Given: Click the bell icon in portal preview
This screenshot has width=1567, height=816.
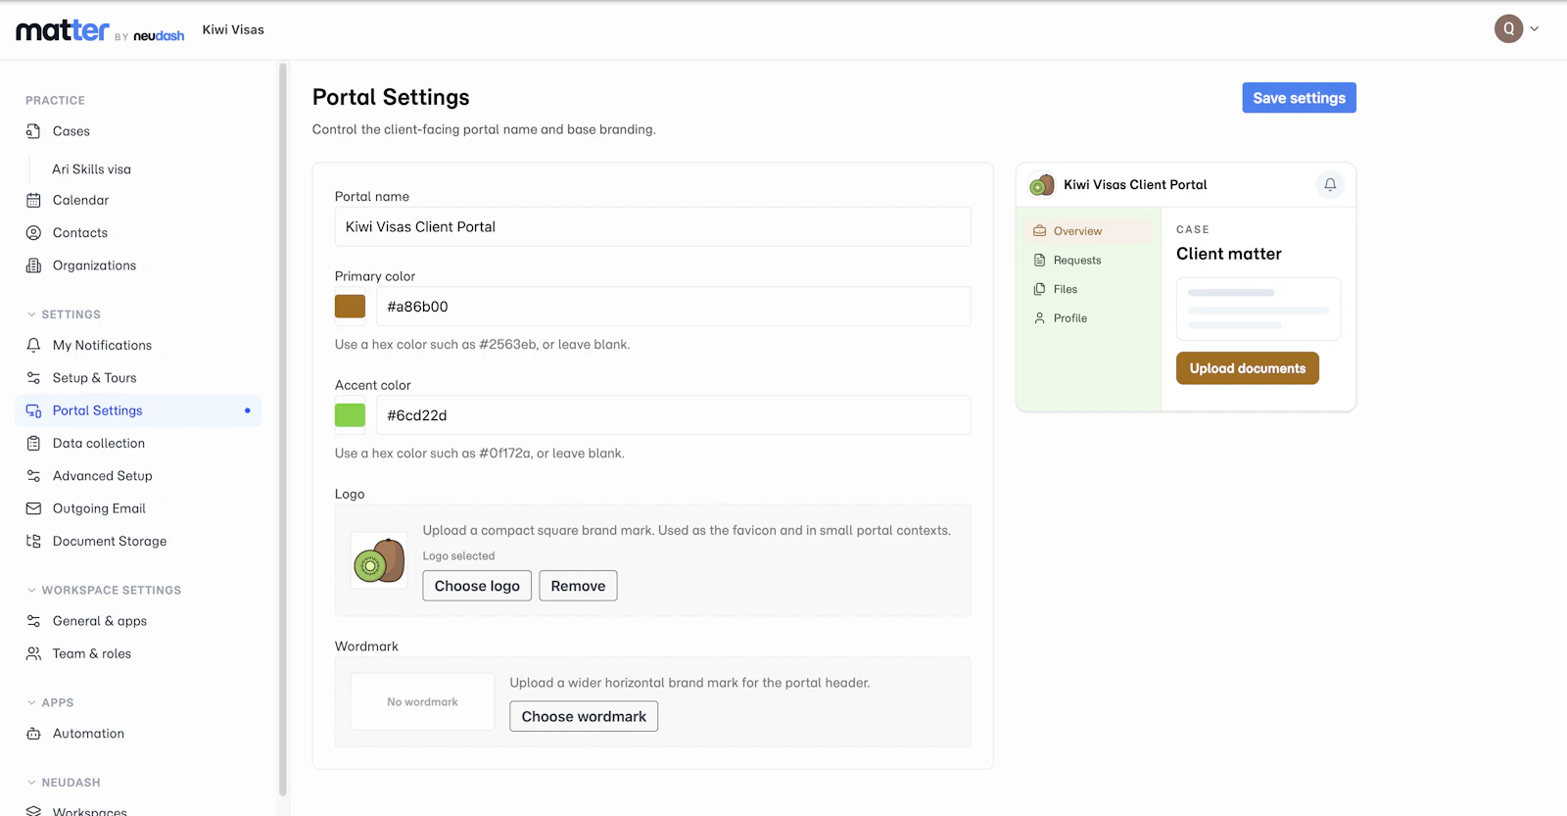Looking at the screenshot, I should (x=1330, y=184).
